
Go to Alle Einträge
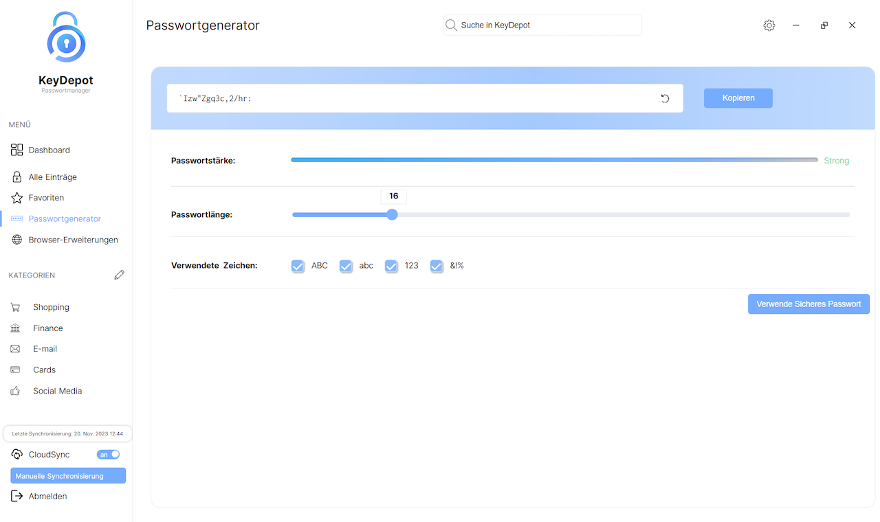52,177
